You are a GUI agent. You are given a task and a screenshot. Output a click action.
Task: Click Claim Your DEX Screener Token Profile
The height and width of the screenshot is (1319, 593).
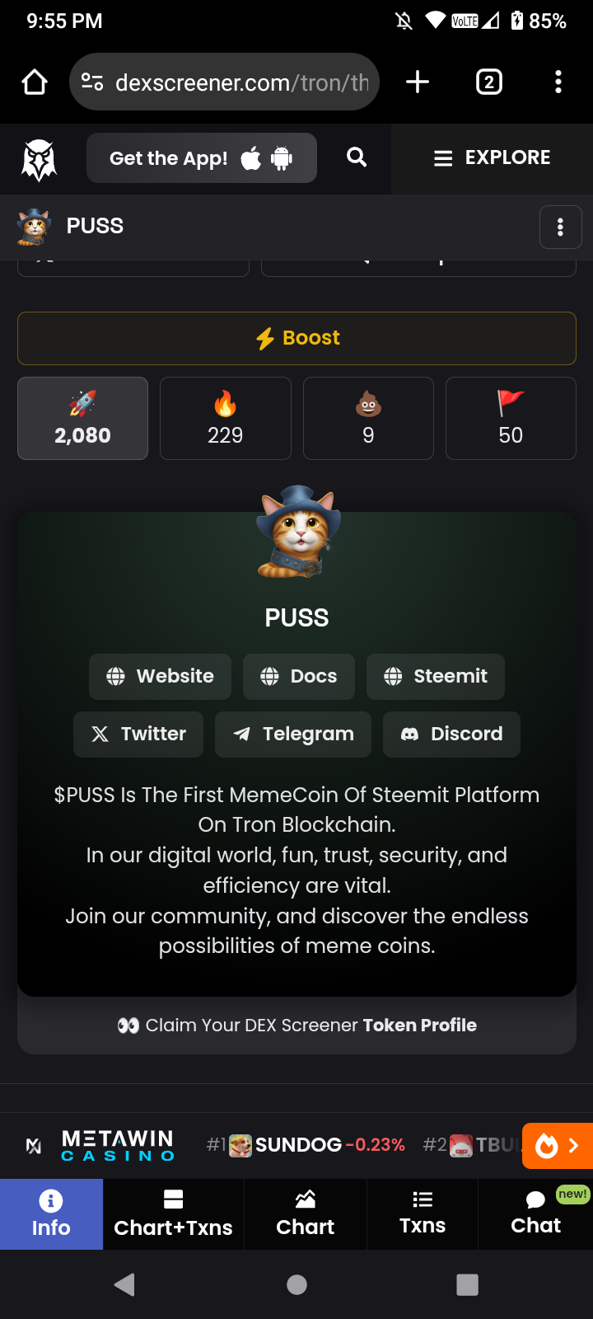click(x=296, y=1025)
